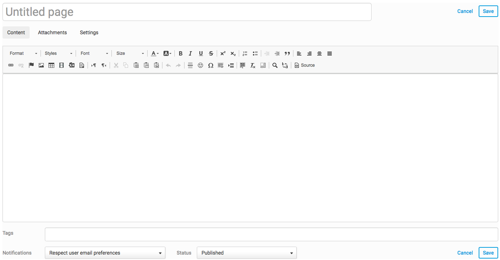
Task: Click the copy icon
Action: tap(126, 65)
